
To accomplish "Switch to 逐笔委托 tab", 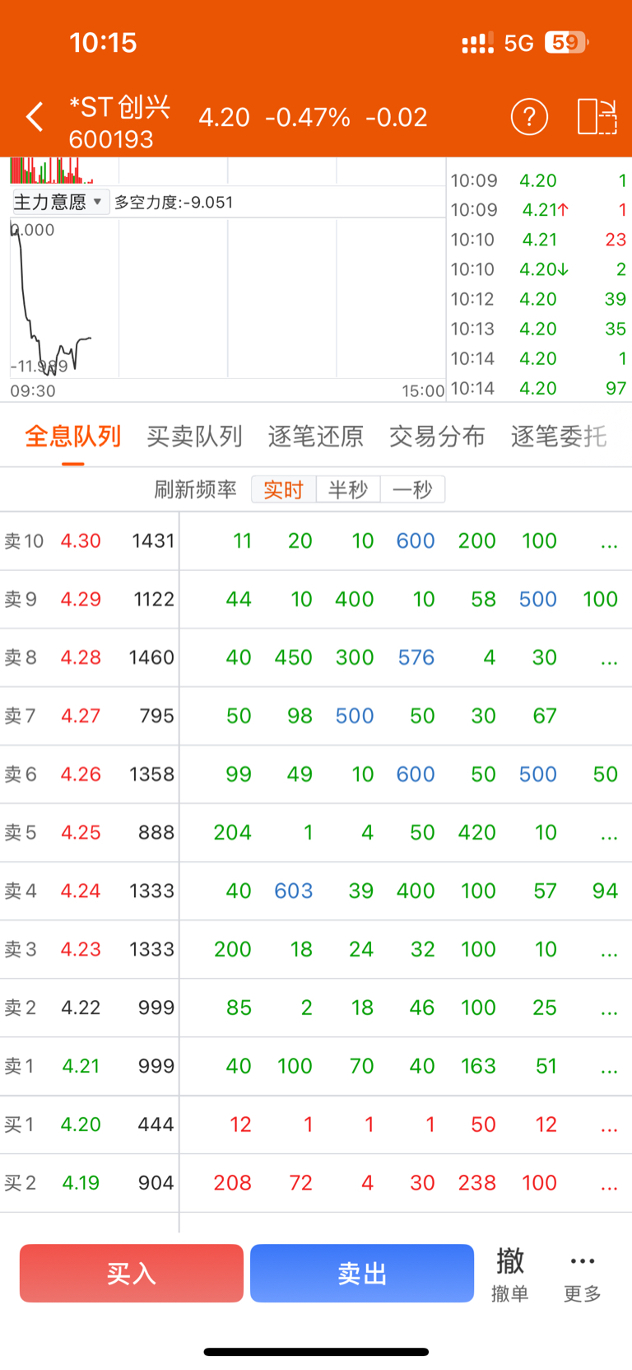I will [x=559, y=436].
